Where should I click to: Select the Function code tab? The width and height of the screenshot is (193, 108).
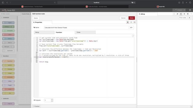coord(65,32)
